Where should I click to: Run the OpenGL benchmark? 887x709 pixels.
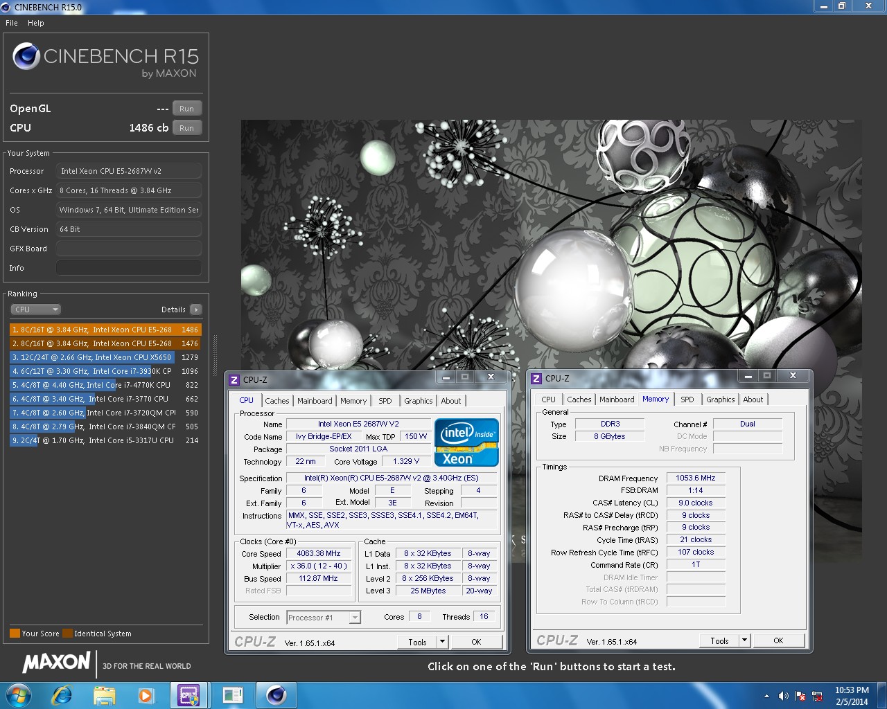187,109
